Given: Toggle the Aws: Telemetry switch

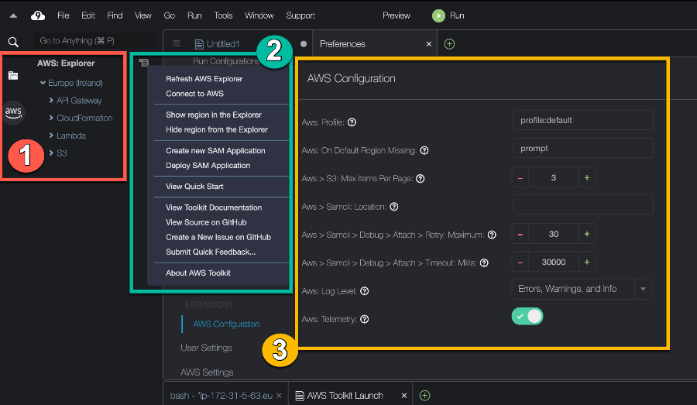Looking at the screenshot, I should click(527, 316).
